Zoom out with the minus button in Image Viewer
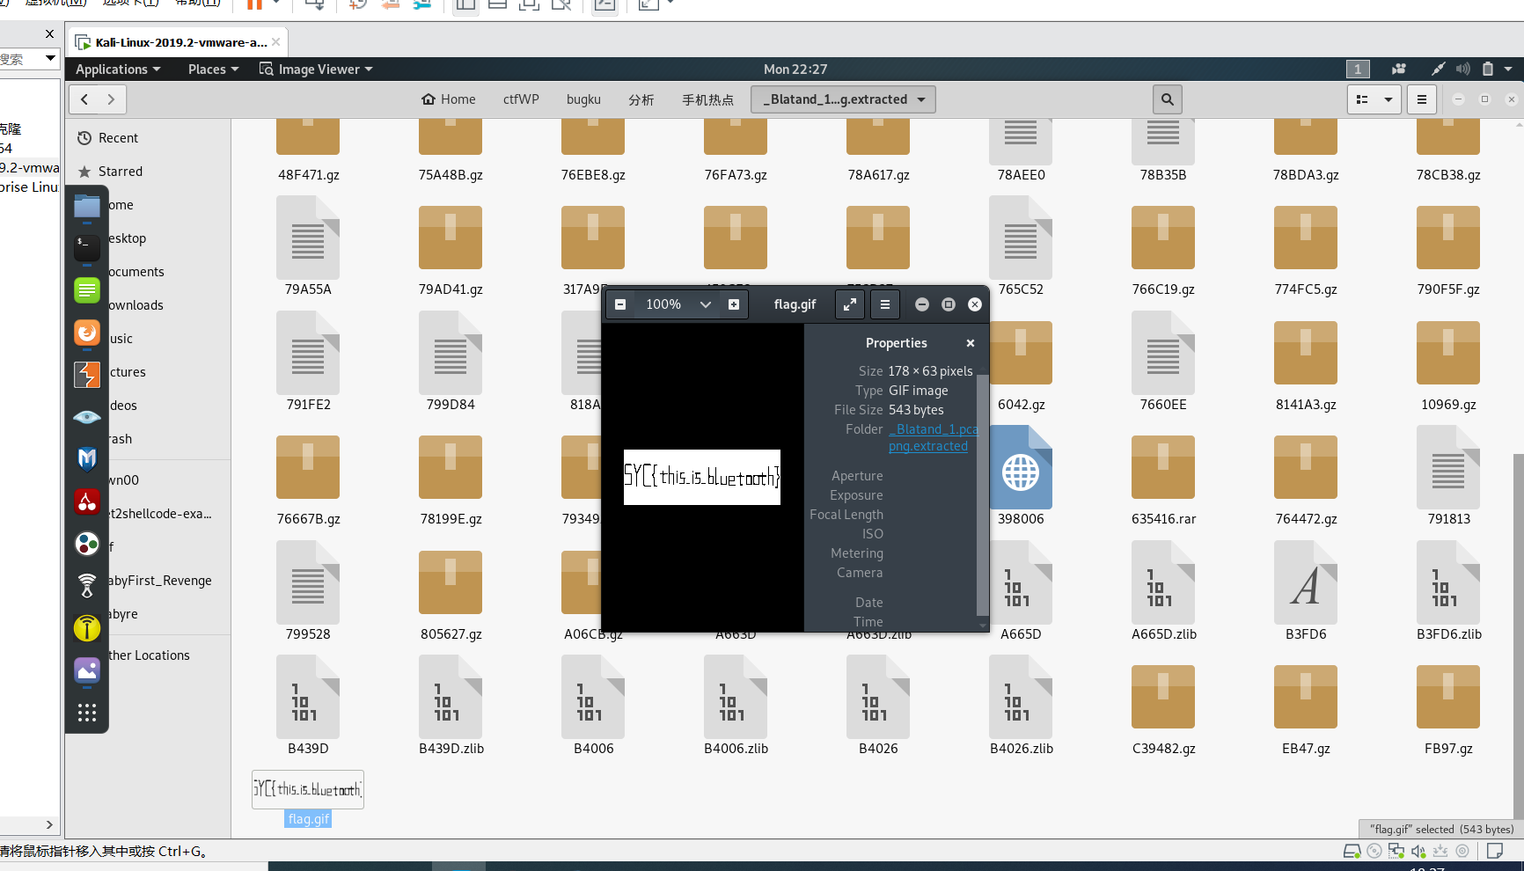 tap(620, 304)
